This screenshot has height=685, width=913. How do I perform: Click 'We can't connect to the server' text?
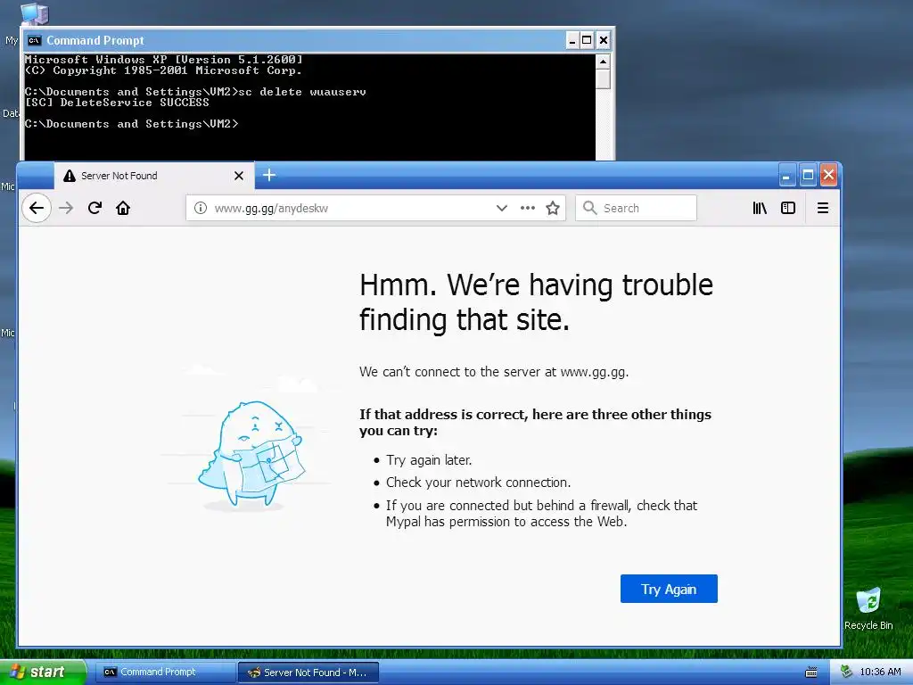coord(494,372)
